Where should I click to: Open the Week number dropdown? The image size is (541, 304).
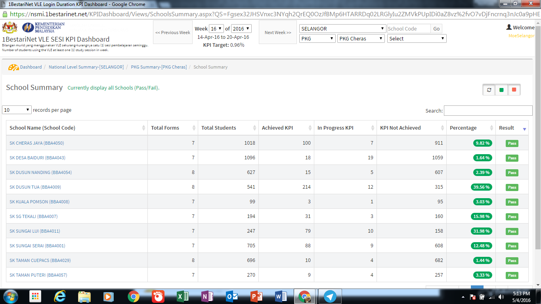click(216, 29)
